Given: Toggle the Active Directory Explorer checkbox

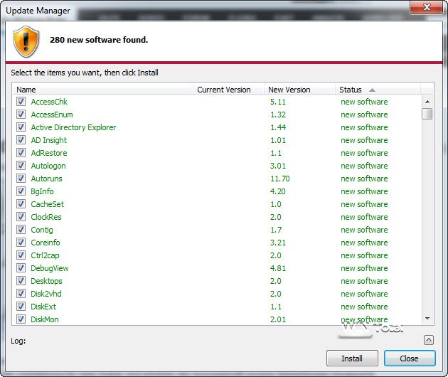Looking at the screenshot, I should point(21,127).
